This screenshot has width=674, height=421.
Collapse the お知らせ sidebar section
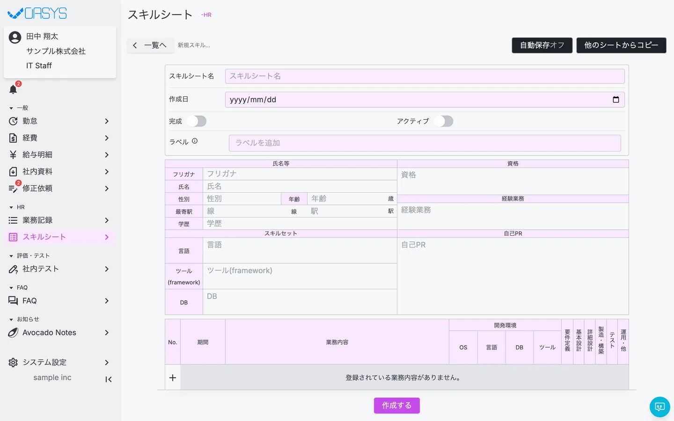[11, 319]
